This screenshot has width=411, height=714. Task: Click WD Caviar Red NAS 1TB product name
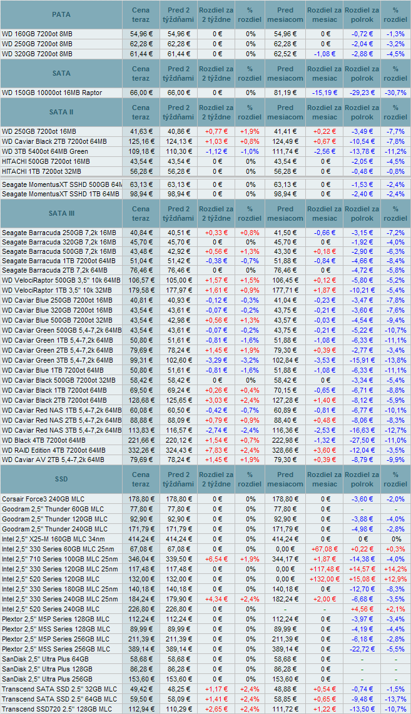coord(61,410)
